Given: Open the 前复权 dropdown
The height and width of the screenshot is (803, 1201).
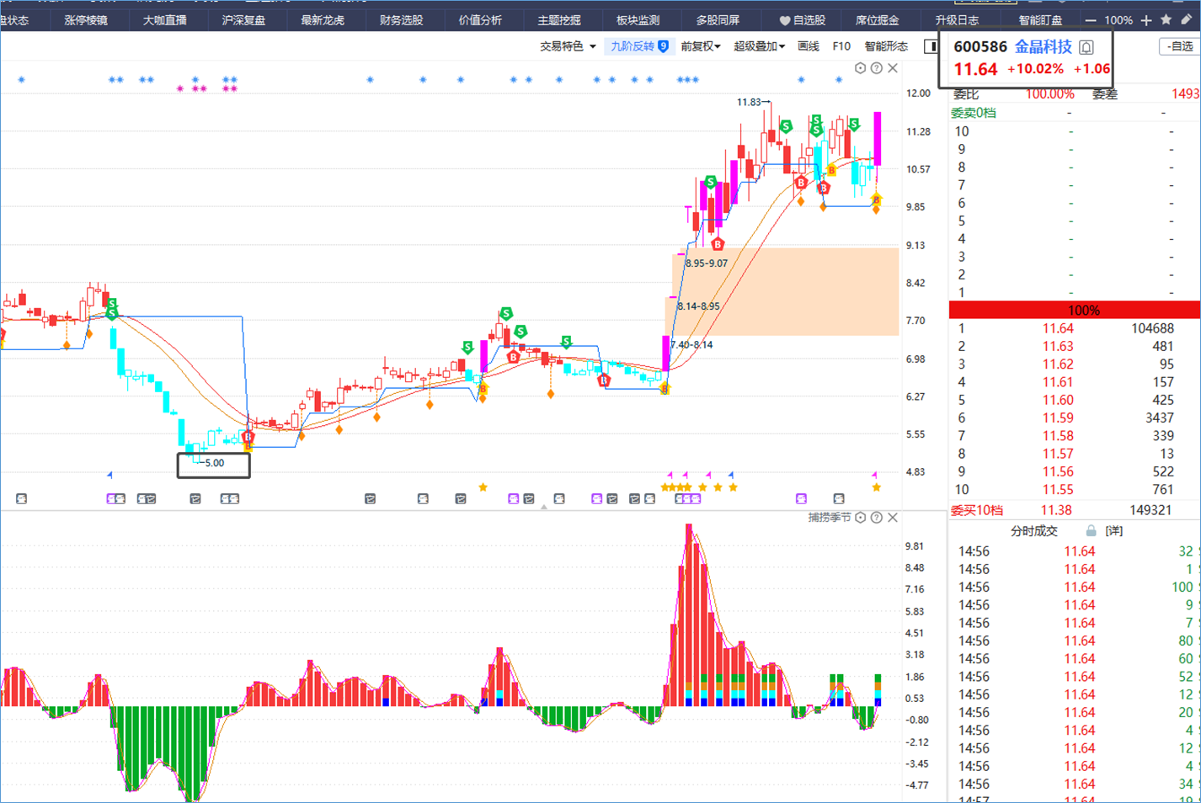Looking at the screenshot, I should pyautogui.click(x=701, y=46).
